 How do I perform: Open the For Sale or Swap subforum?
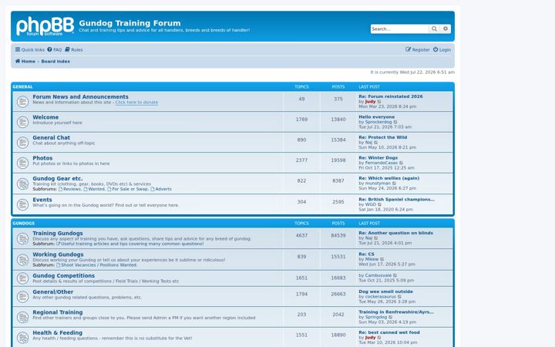(127, 189)
